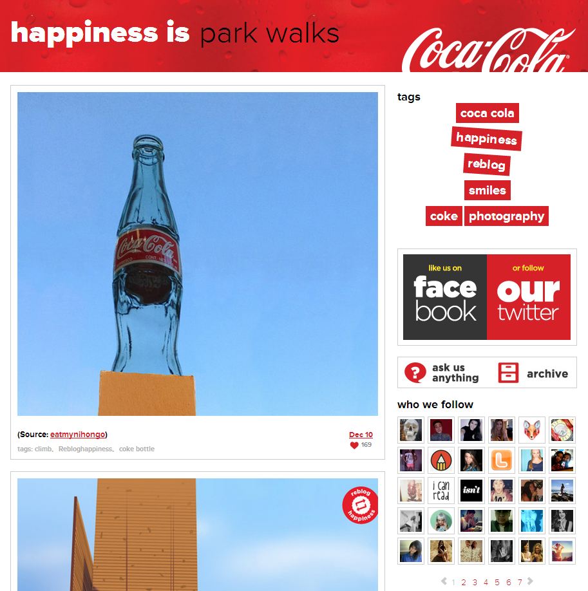Select the 'photography' tag
Screen dimensions: 588x591
(506, 216)
